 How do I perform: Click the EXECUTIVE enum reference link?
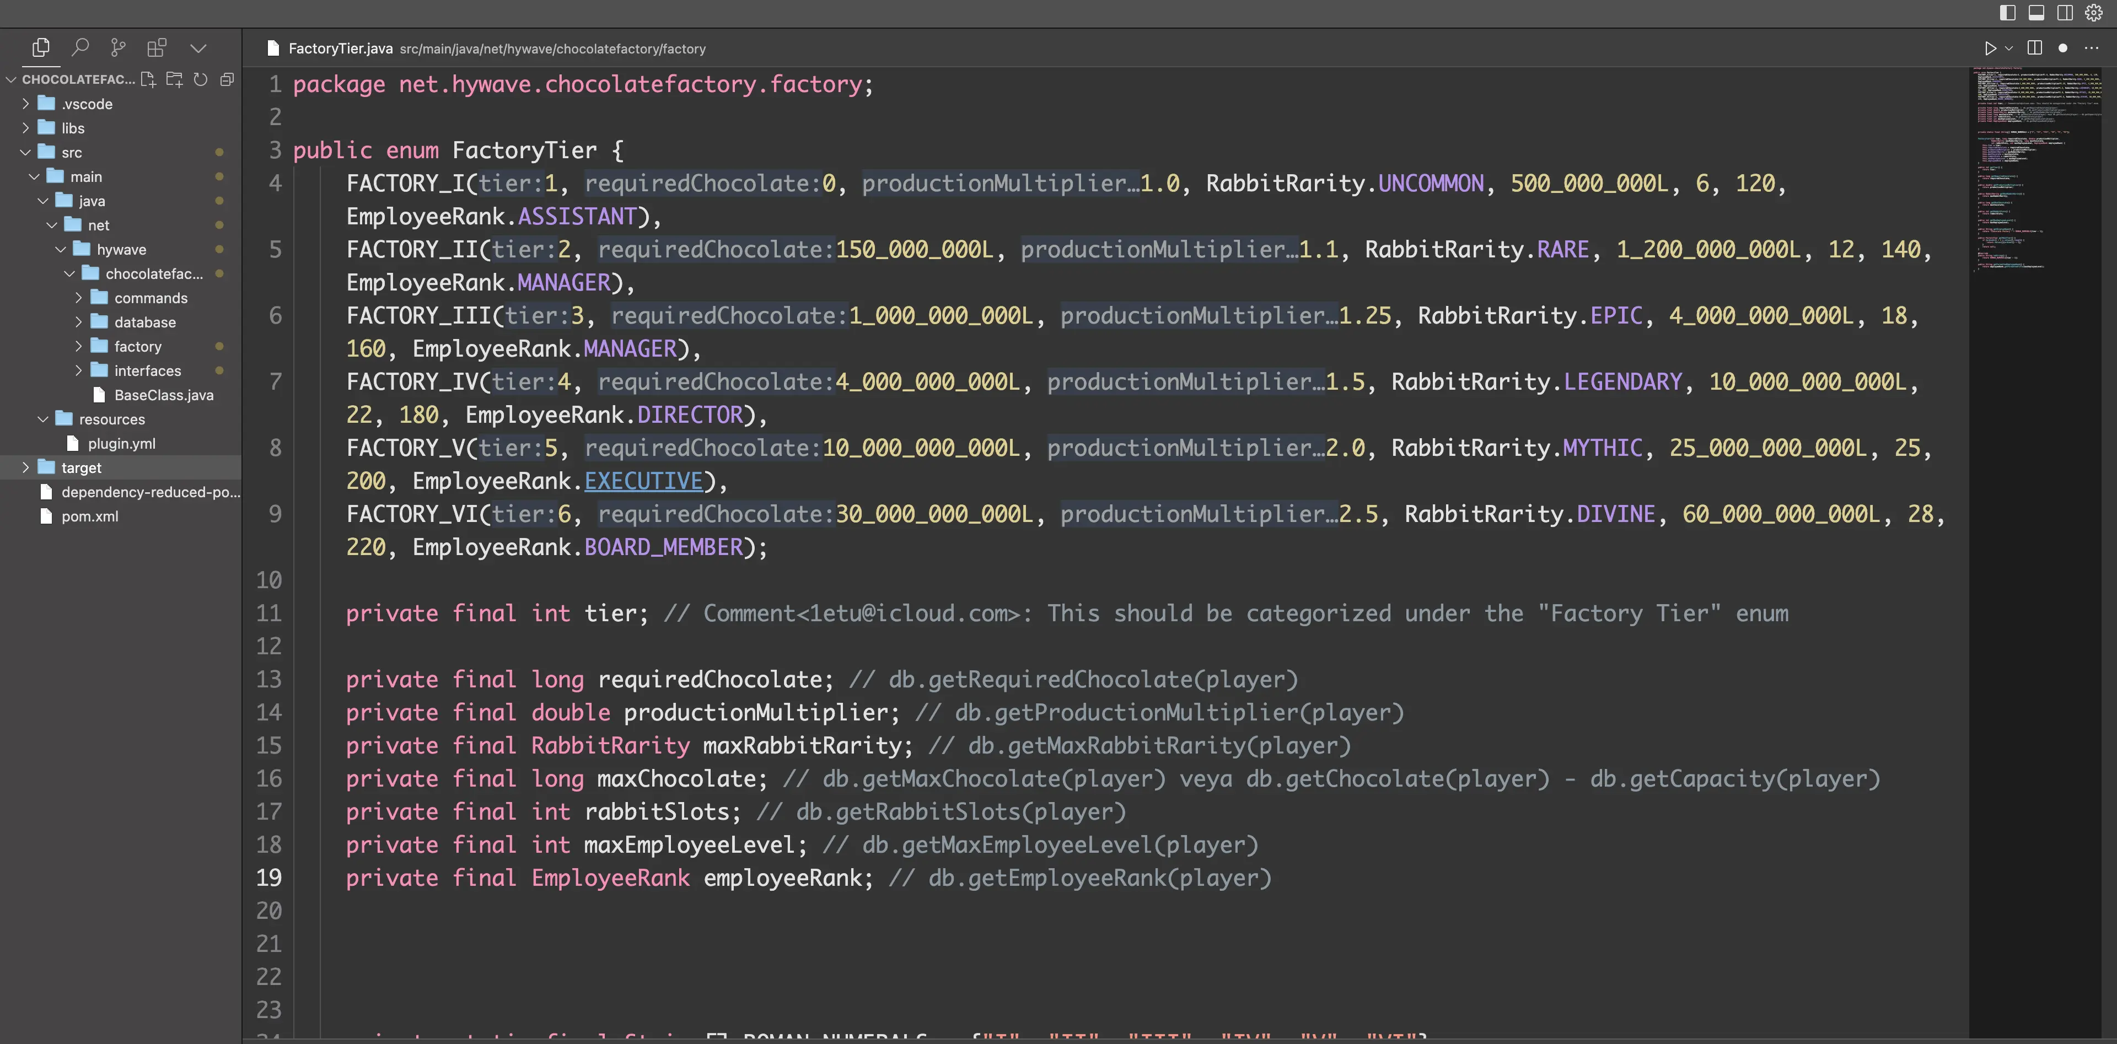[643, 481]
